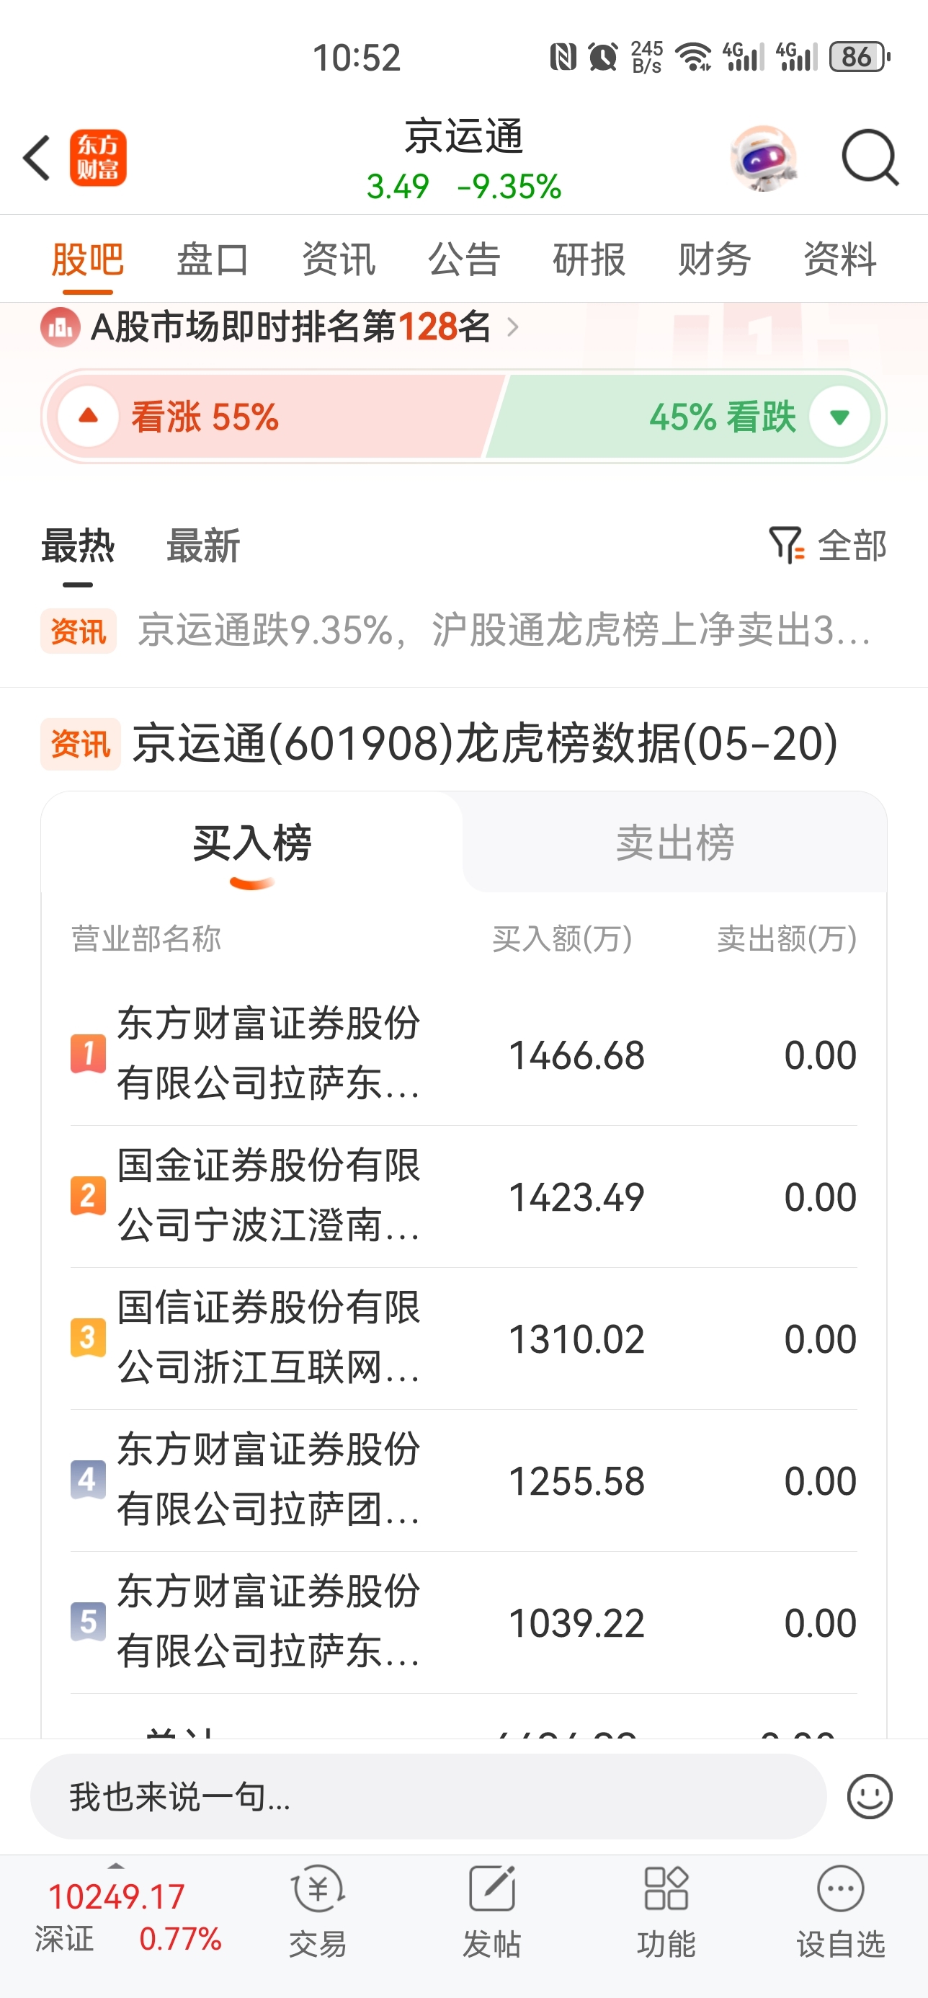The width and height of the screenshot is (928, 1998).
Task: Open the 东方财富 app logo
Action: (x=99, y=159)
